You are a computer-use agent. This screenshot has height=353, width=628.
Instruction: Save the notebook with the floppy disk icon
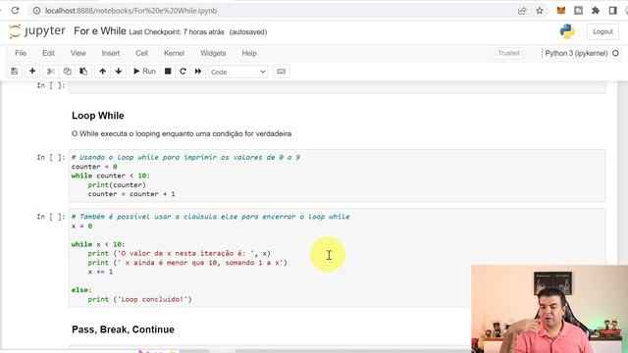tap(14, 72)
